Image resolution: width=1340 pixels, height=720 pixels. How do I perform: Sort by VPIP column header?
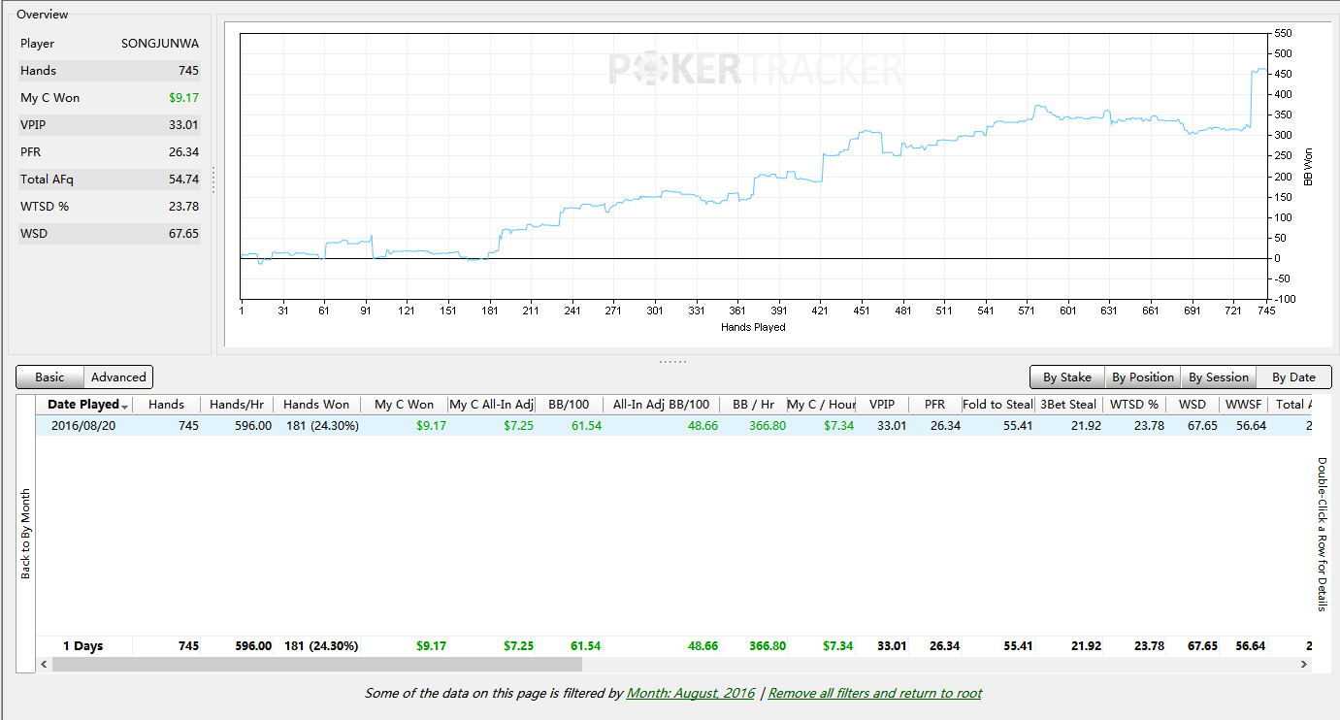(x=882, y=405)
